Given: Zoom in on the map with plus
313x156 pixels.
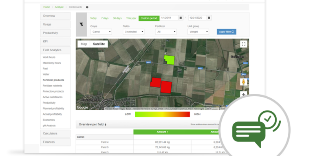Looking at the screenshot, I should click(243, 95).
